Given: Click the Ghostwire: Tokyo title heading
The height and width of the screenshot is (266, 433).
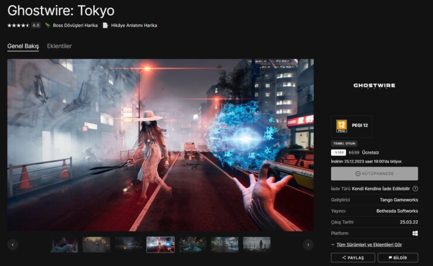Looking at the screenshot, I should [x=61, y=11].
